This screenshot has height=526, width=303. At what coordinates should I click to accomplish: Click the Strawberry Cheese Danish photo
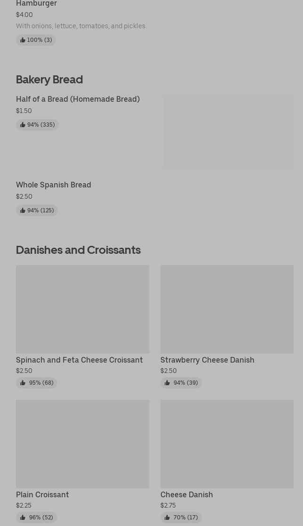(227, 309)
